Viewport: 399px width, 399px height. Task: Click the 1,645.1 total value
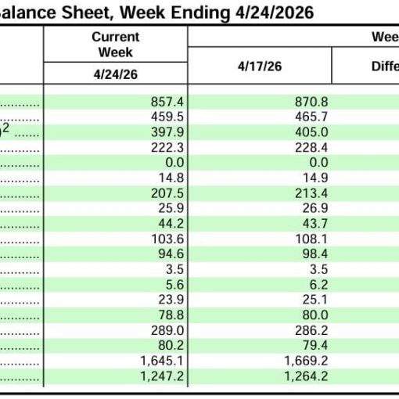pyautogui.click(x=162, y=361)
